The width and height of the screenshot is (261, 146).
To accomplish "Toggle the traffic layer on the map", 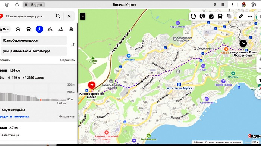I will click(193, 16).
